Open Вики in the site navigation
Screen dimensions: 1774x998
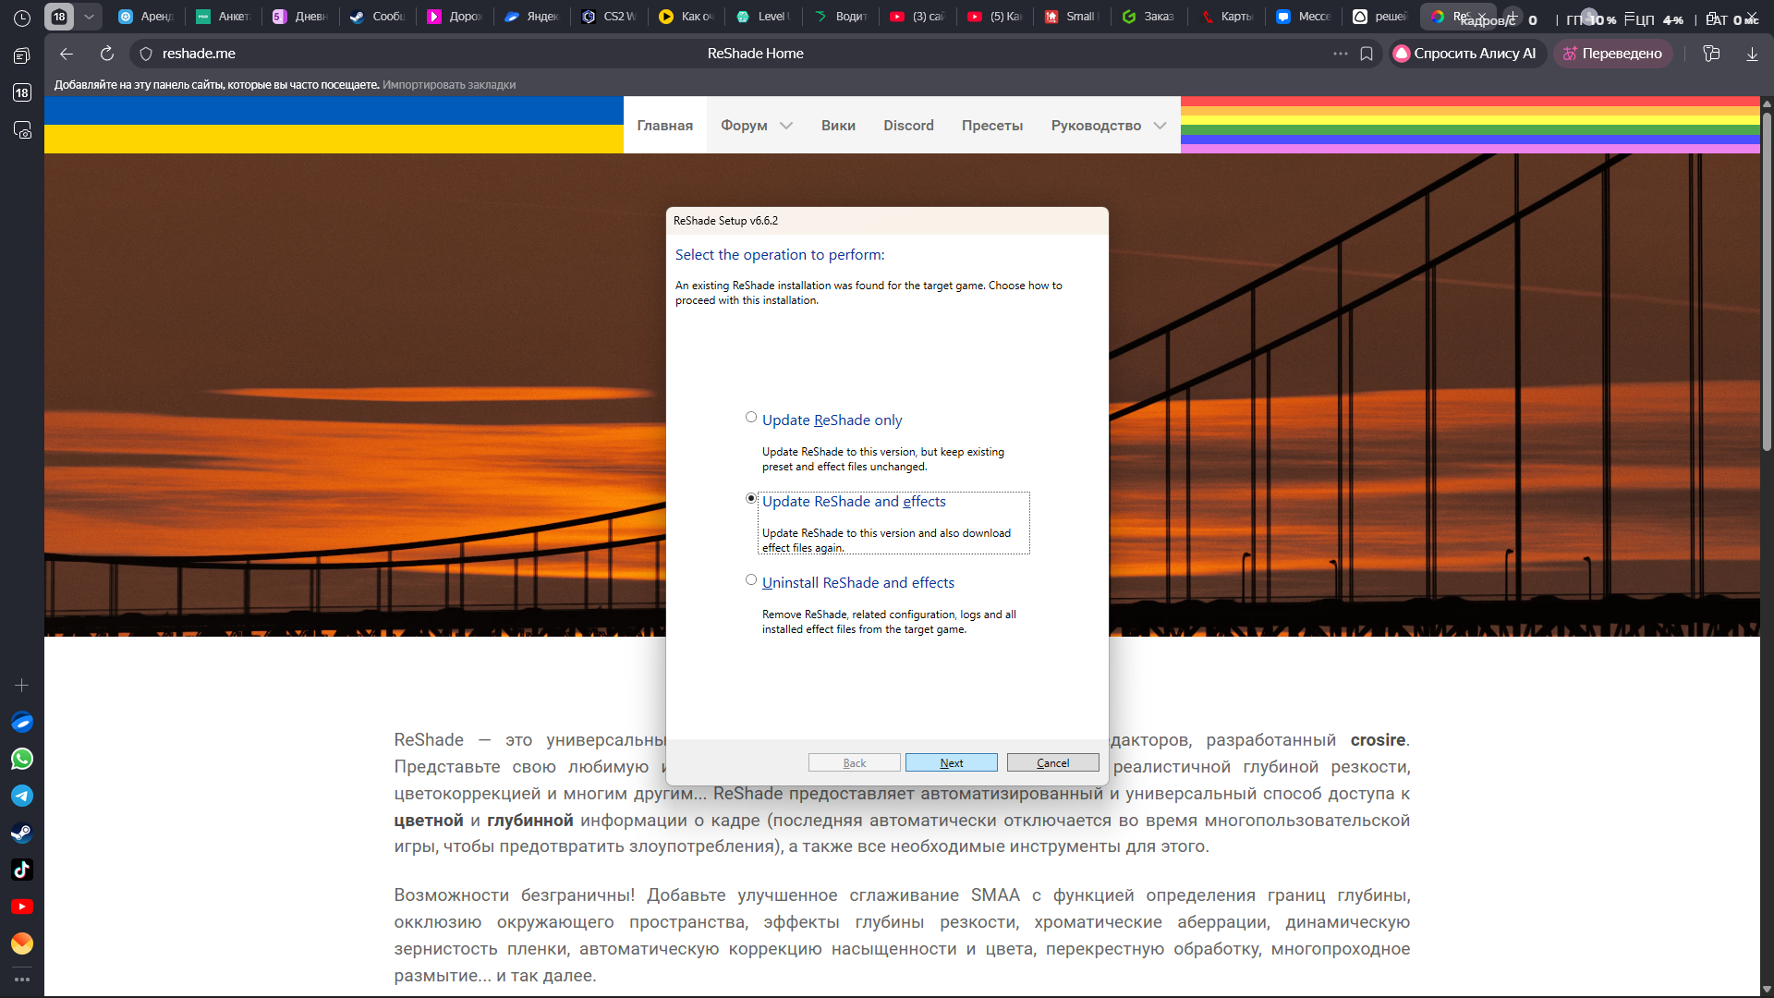tap(838, 126)
